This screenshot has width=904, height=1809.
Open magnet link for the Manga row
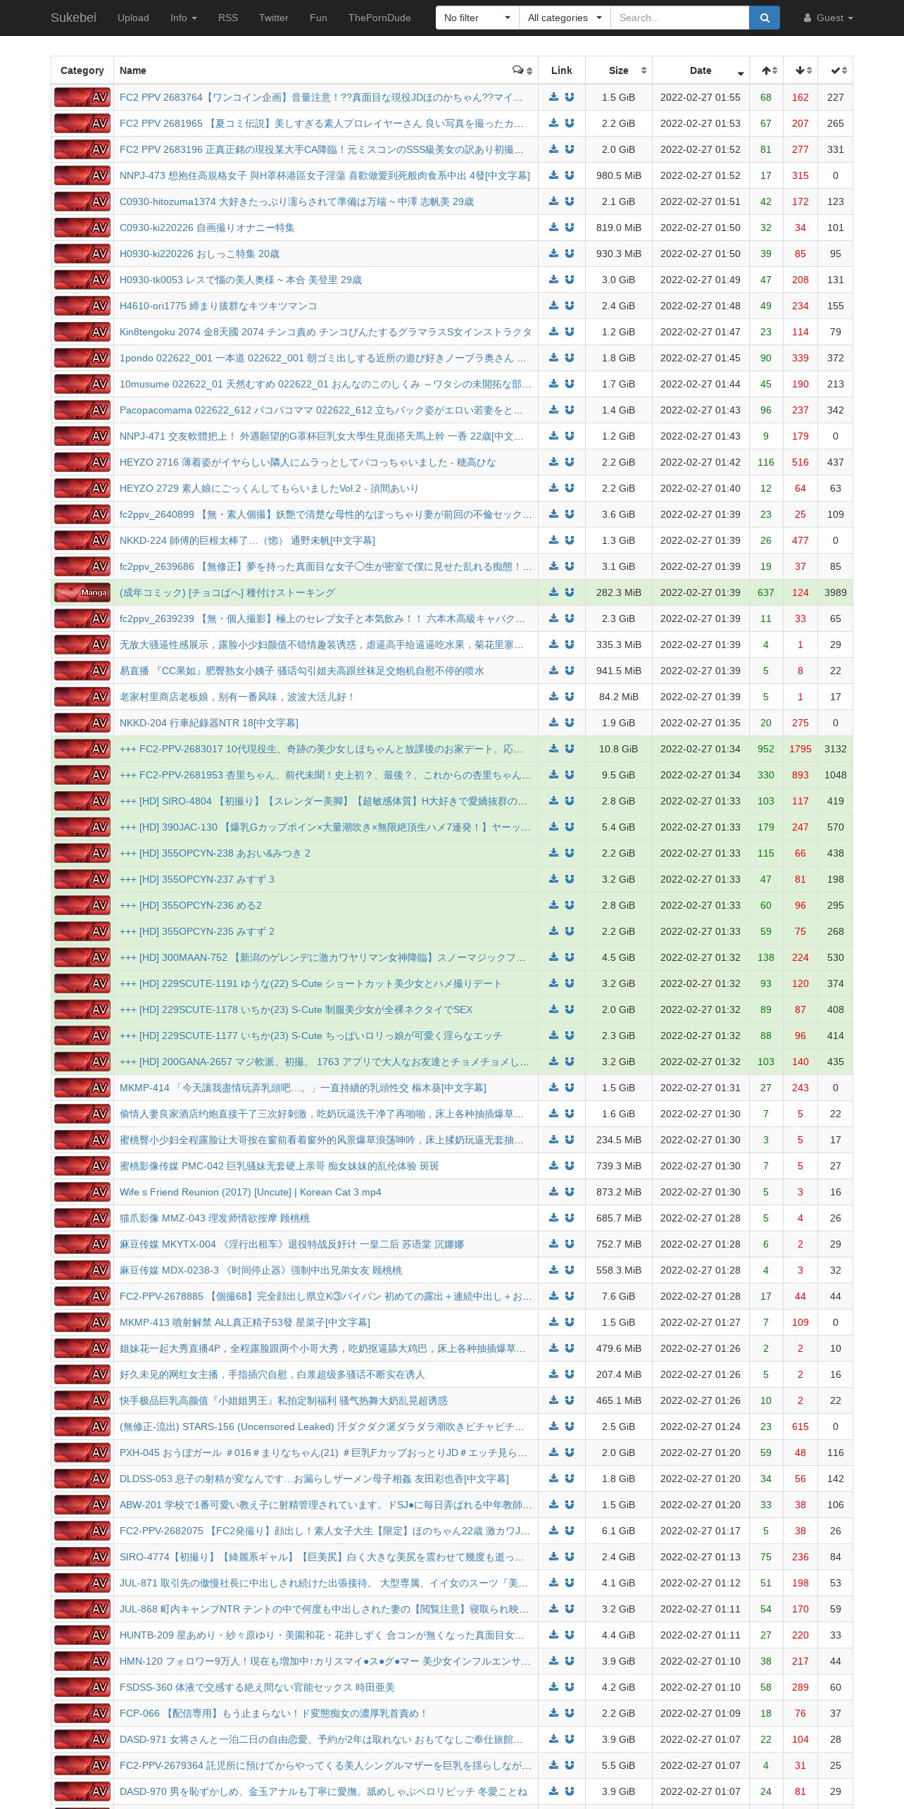pos(570,592)
